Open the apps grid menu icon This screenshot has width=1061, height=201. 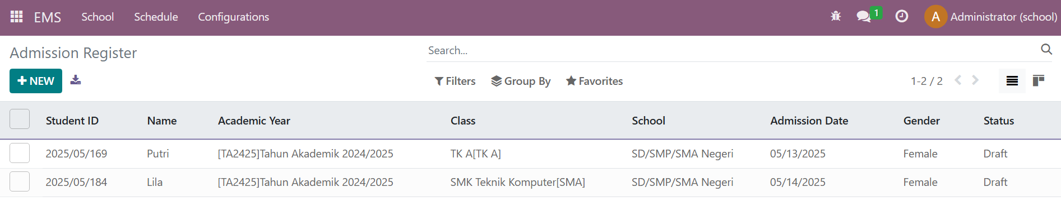tap(17, 17)
